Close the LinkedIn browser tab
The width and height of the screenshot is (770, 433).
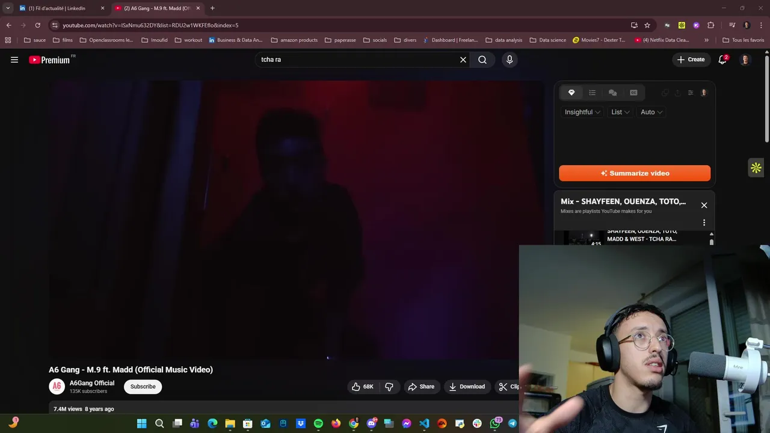tap(102, 8)
